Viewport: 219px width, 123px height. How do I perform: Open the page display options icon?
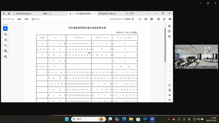click(170, 90)
